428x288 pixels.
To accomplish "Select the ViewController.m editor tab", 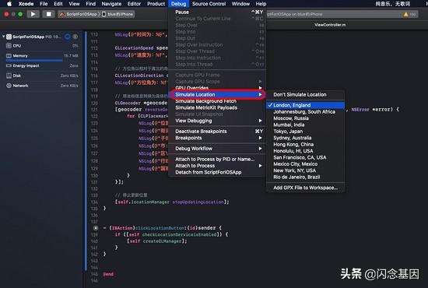I will [330, 25].
